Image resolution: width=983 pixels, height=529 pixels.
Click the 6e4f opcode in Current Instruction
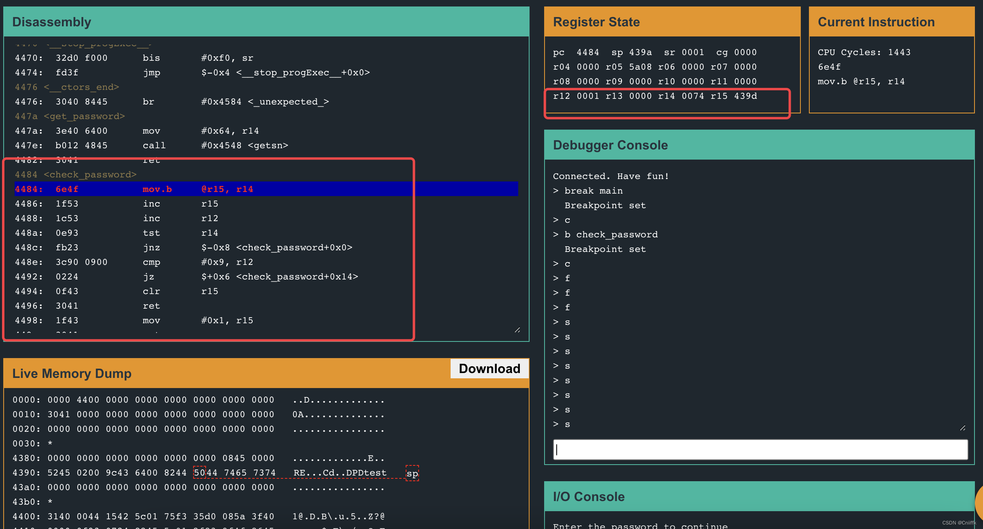(829, 67)
